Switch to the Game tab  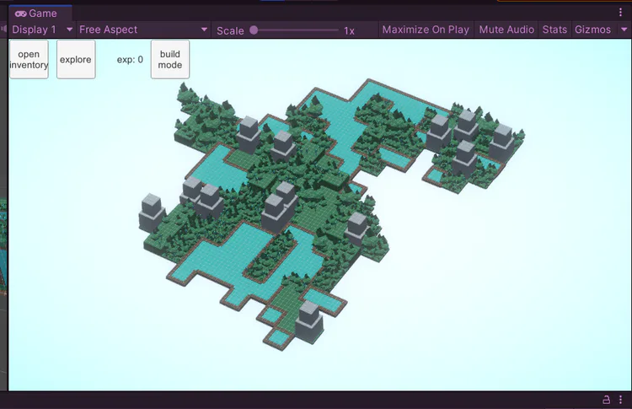[40, 13]
